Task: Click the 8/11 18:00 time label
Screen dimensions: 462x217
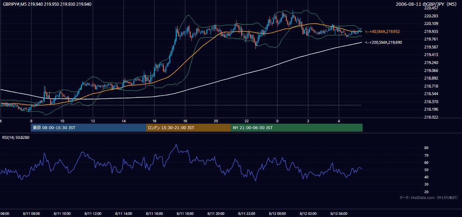Action: point(185,214)
